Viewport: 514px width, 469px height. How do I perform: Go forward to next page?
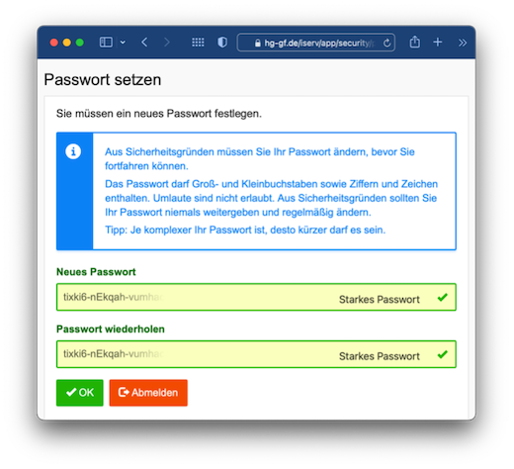(167, 43)
